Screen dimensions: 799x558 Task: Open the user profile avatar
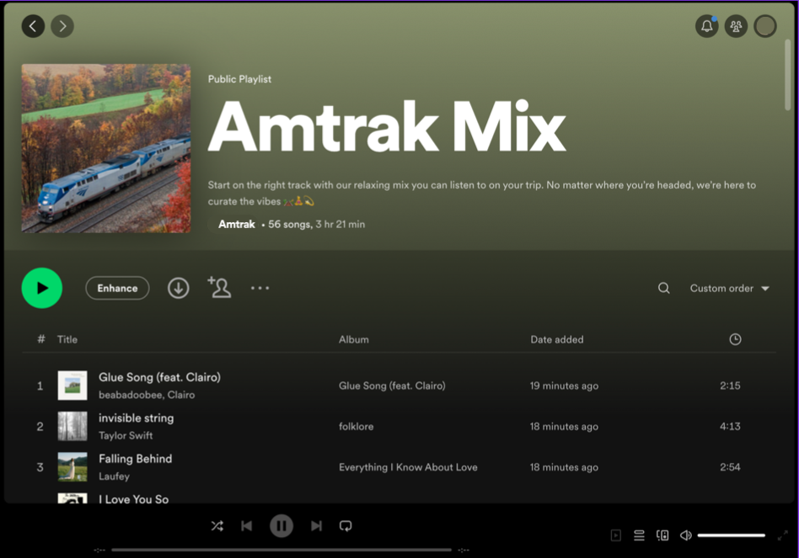point(764,26)
